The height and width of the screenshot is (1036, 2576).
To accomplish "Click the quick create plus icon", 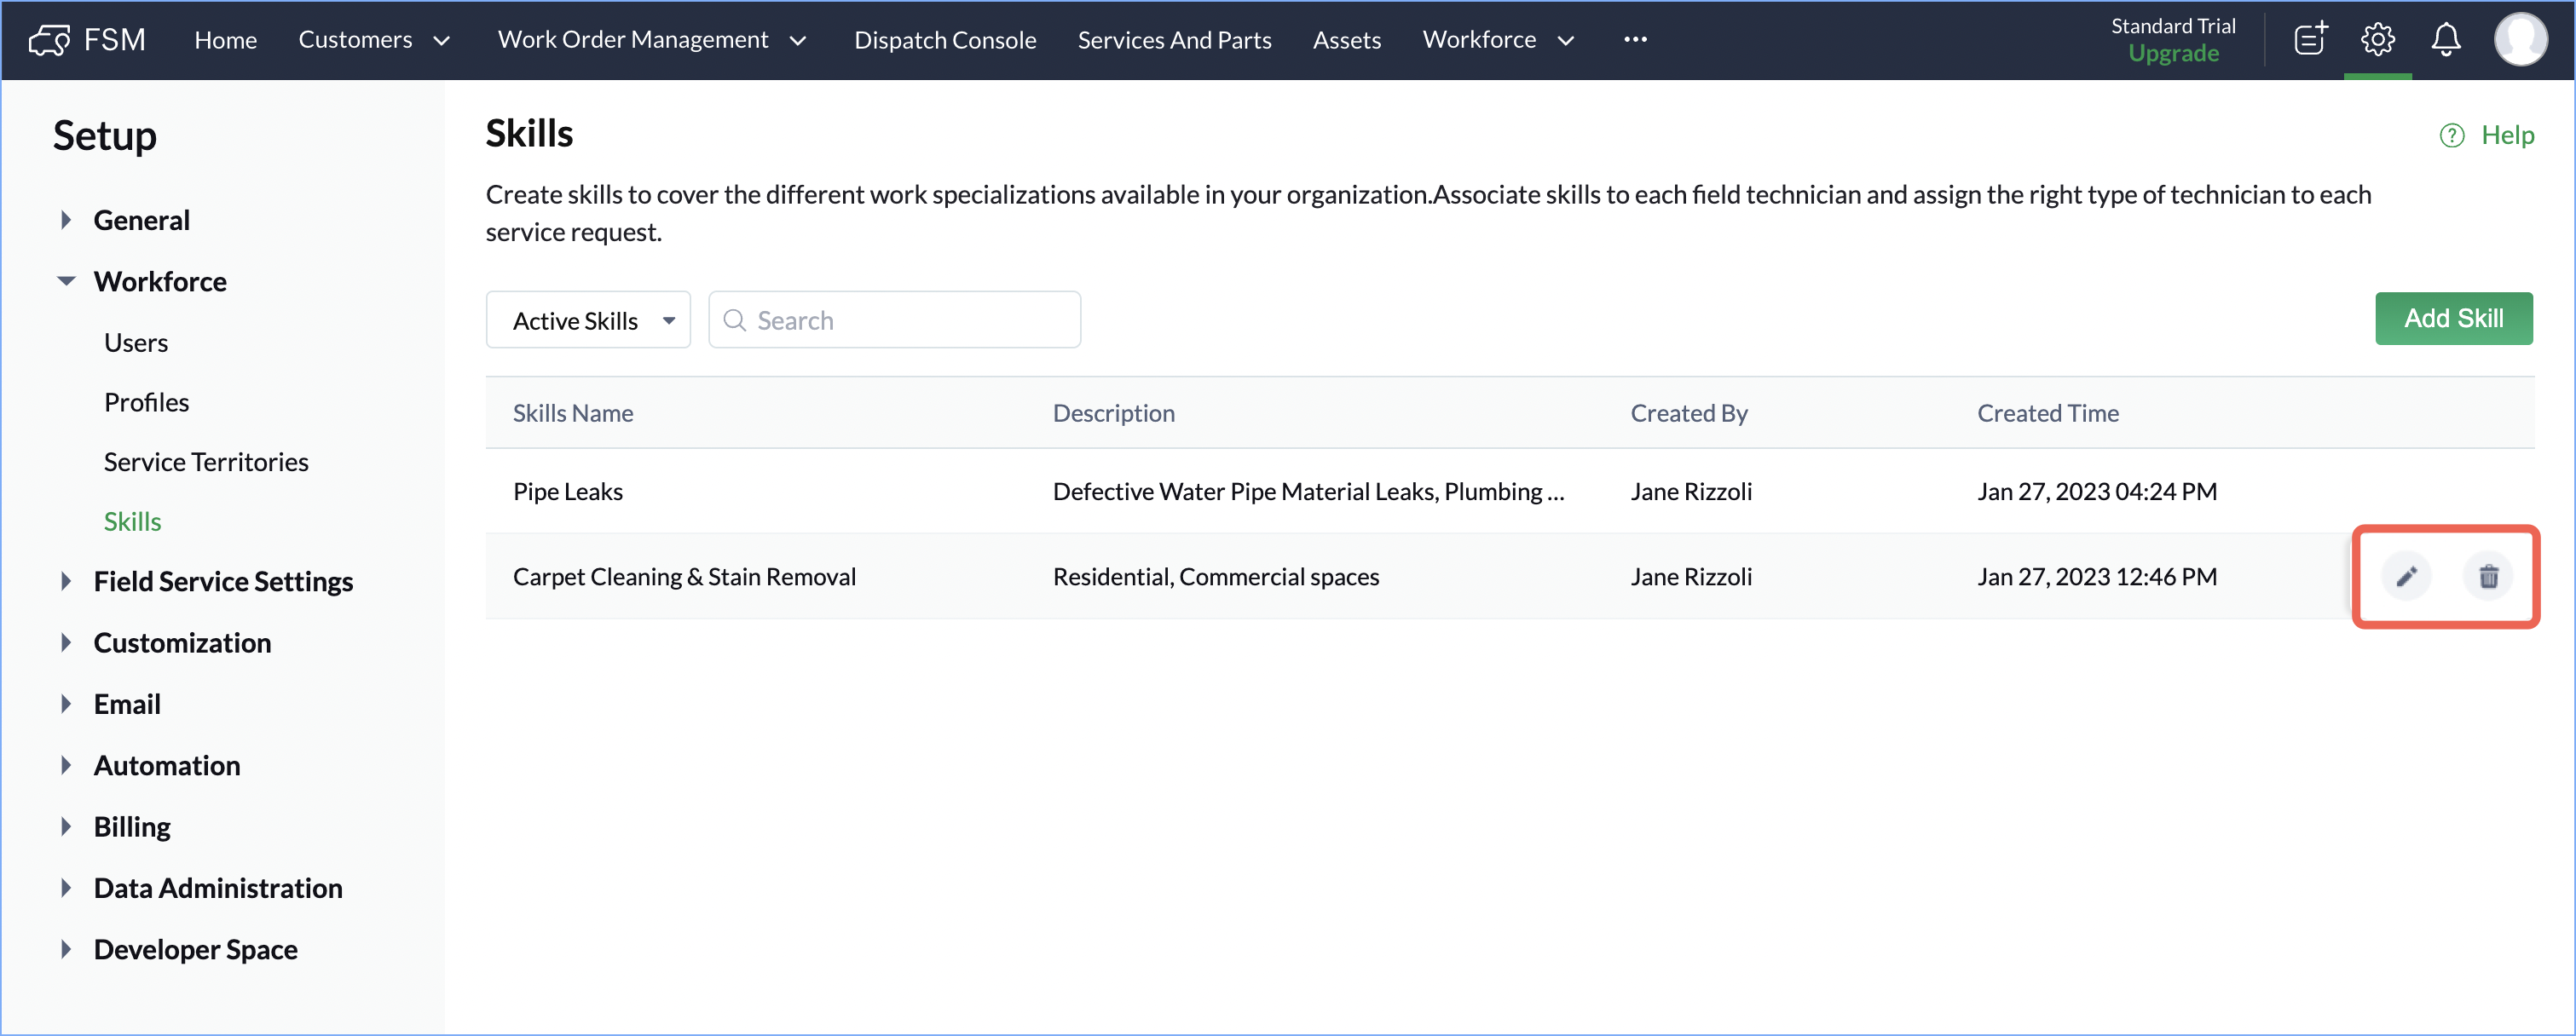I will pos(2310,40).
